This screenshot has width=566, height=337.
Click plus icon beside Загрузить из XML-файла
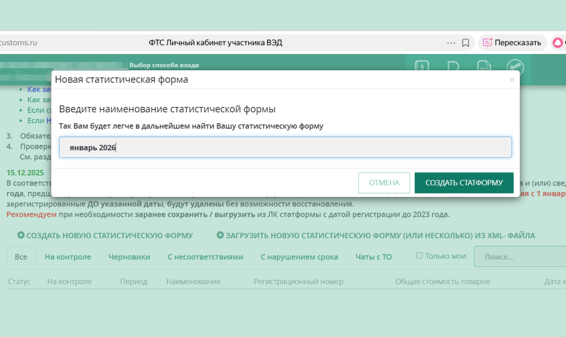(x=220, y=235)
